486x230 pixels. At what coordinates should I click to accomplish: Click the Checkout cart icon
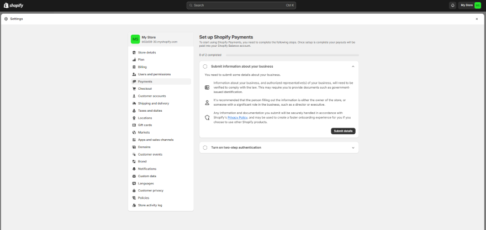pyautogui.click(x=134, y=89)
